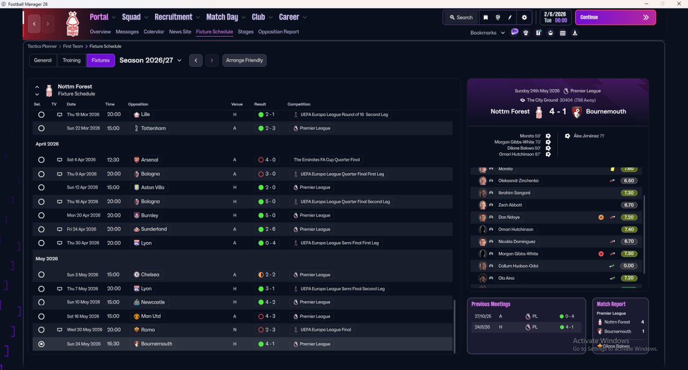Image resolution: width=688 pixels, height=370 pixels.
Task: Open the settings gear icon
Action: (525, 17)
